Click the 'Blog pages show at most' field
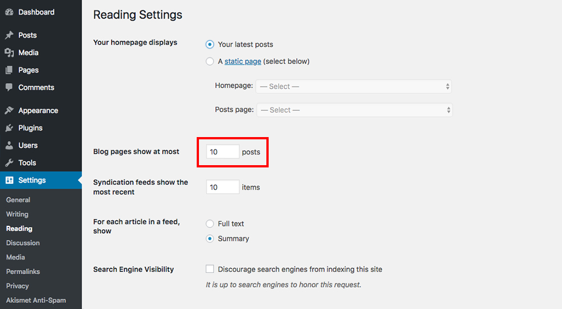This screenshot has width=562, height=309. [223, 152]
